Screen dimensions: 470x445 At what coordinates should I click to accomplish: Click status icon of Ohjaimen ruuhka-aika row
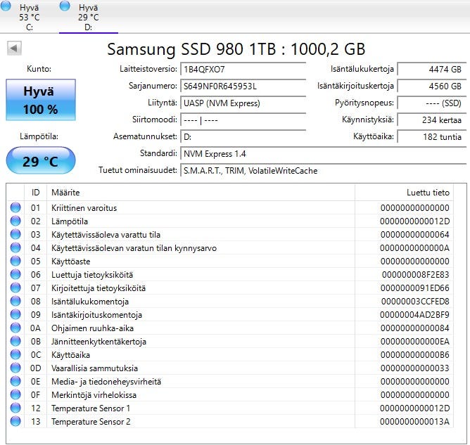15,328
